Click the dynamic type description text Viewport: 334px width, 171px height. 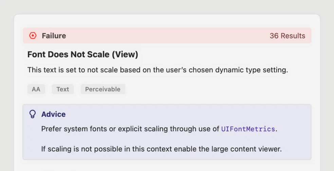157,70
